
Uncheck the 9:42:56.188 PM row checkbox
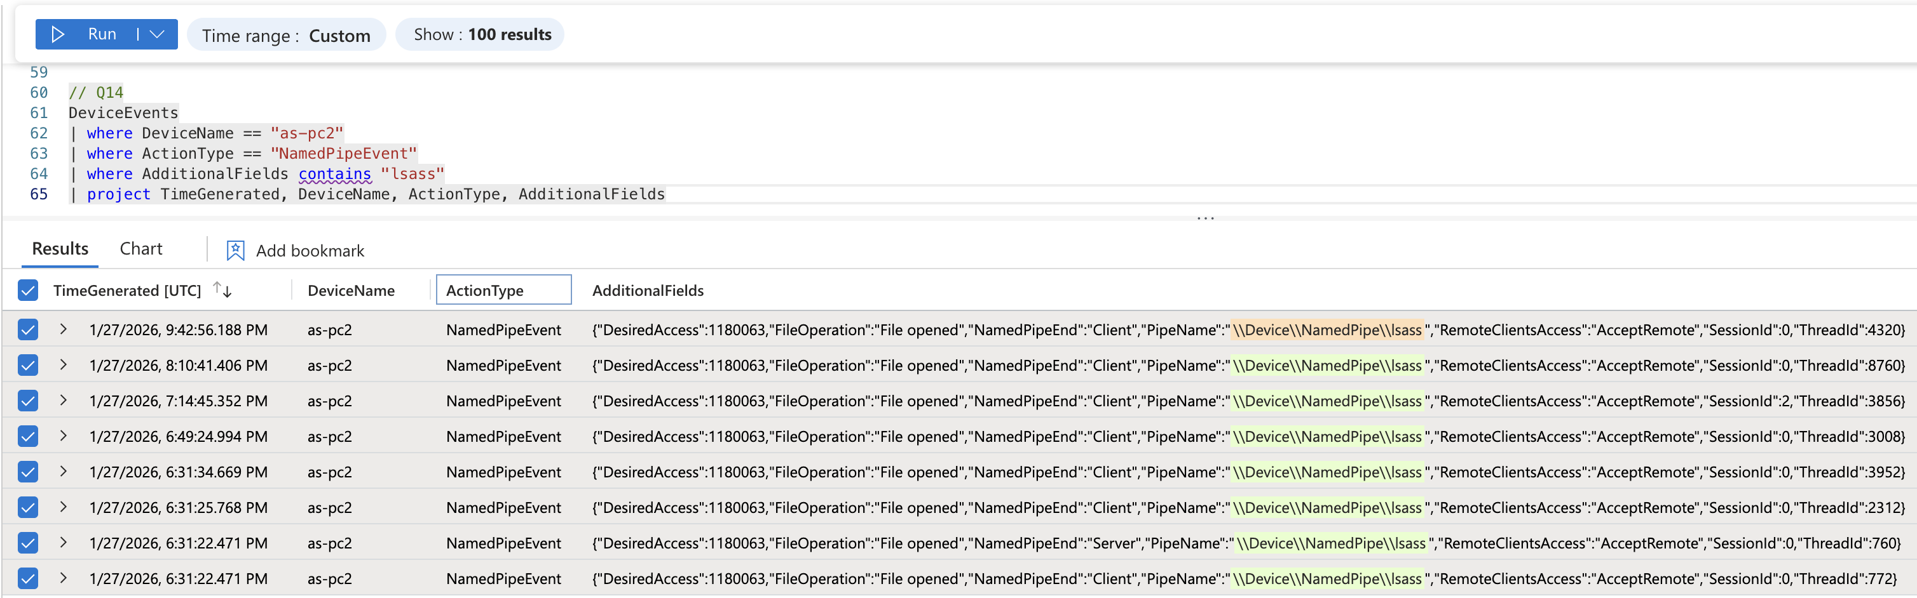coord(28,329)
